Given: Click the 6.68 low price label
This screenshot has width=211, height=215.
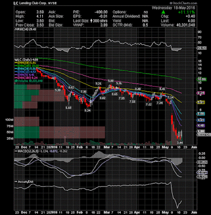Looking at the screenshot, I should (69, 107).
